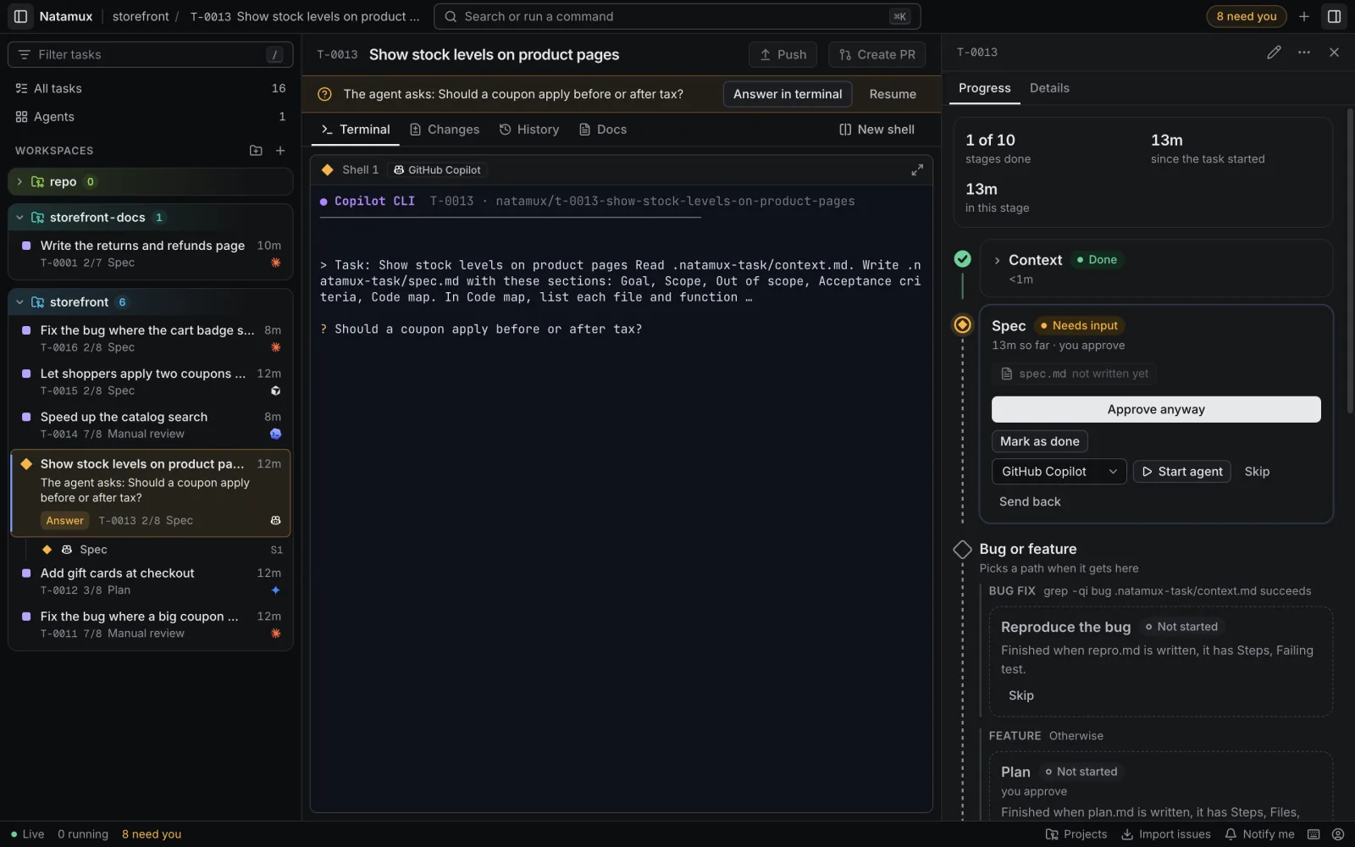Click the storefront breadcrumb
The width and height of the screenshot is (1355, 847).
[x=141, y=16]
